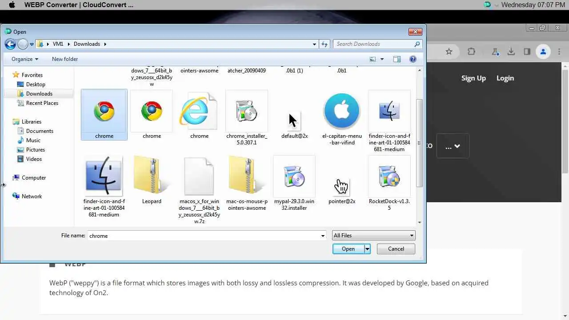Viewport: 569px width, 320px height.
Task: Click the search magnifier in Search Downloads
Action: click(417, 44)
